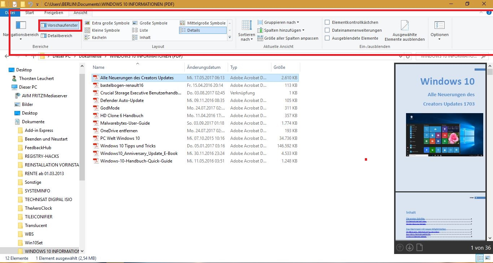Viewport: 493px width, 263px height.
Task: Open Desktop at top of navigation tree
Action: tap(24, 70)
